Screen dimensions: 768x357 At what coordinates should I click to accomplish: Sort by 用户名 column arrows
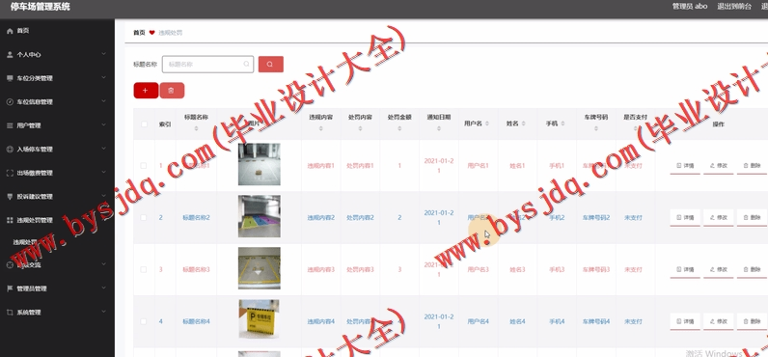click(x=487, y=124)
